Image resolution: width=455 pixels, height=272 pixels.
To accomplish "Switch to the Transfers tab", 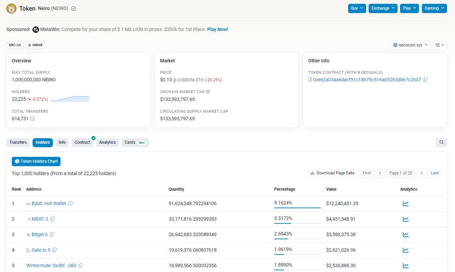I will [18, 143].
